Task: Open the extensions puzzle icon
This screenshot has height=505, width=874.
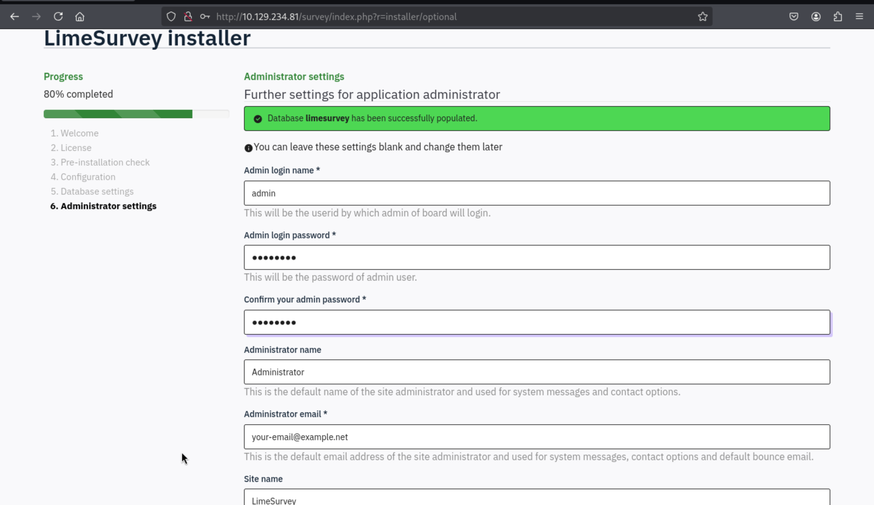Action: click(x=838, y=17)
